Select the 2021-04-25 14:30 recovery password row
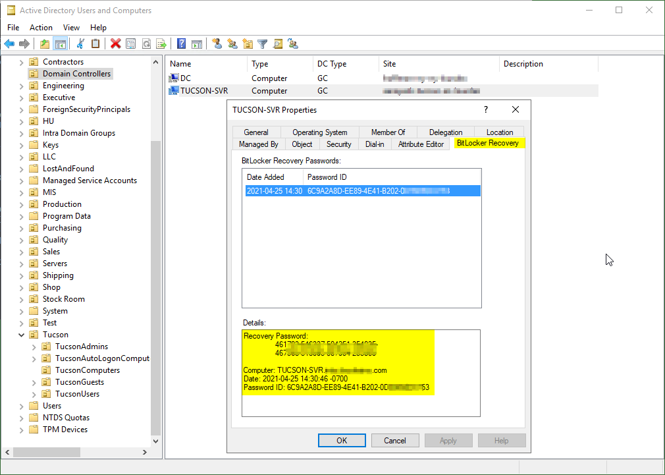The image size is (665, 475). pos(363,190)
